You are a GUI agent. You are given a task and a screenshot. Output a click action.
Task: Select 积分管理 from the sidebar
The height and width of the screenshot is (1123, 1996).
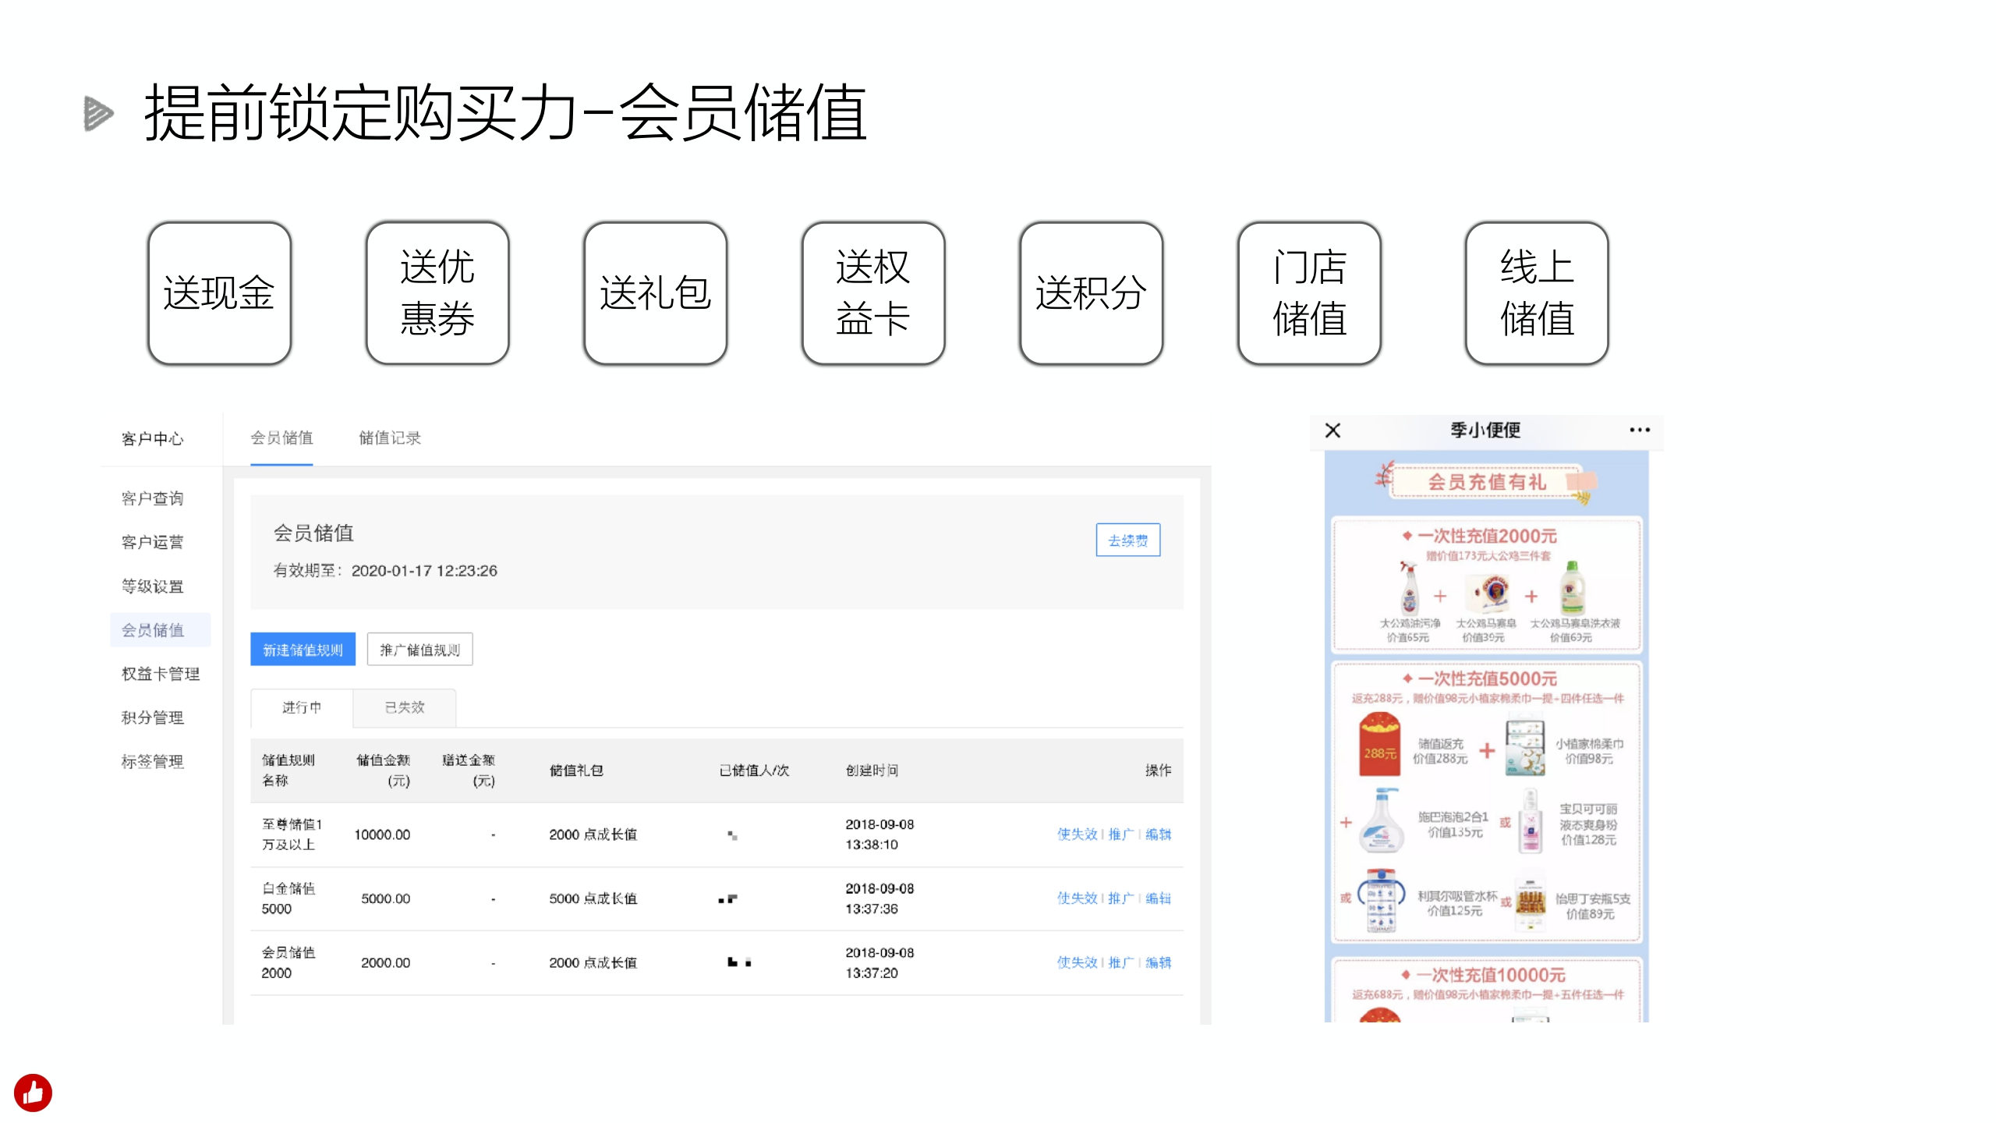point(152,717)
